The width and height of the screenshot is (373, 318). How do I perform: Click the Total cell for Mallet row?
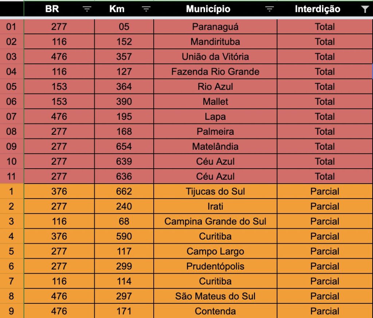point(325,102)
